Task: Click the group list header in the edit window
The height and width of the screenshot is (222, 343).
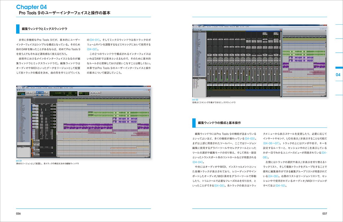Action: (24, 146)
